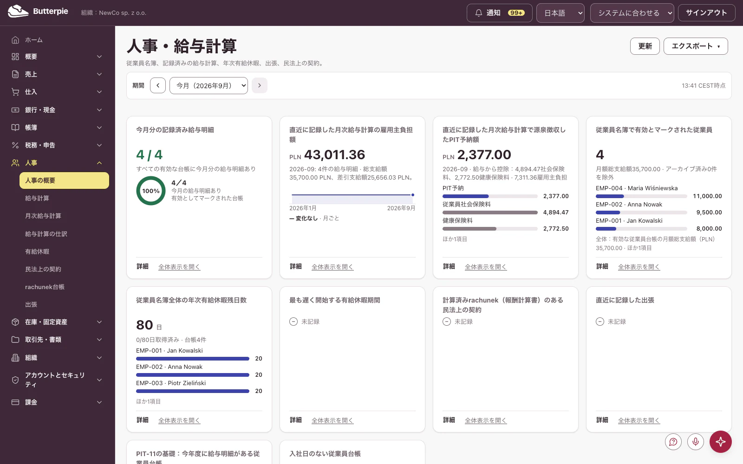Click the 13:41 CEST時点 timestamp

coord(704,85)
